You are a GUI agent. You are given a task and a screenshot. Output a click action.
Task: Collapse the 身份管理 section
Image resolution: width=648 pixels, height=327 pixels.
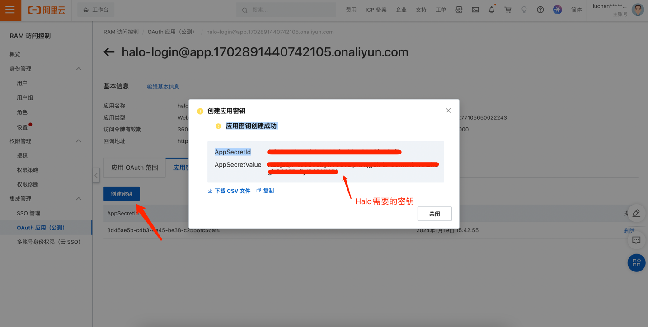click(x=79, y=69)
